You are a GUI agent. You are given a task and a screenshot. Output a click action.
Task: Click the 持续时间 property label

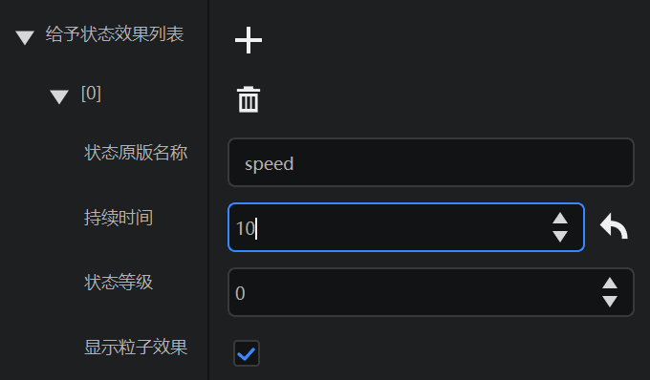pos(119,218)
